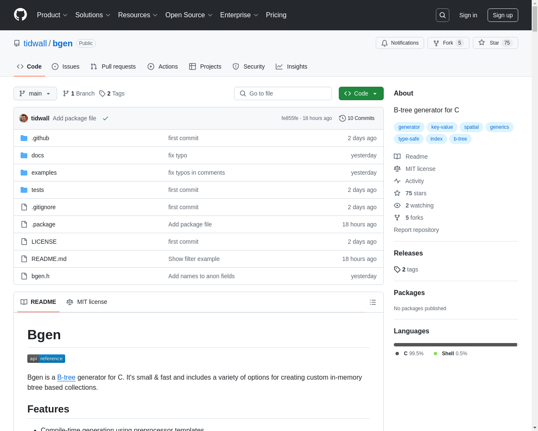The image size is (538, 431).
Task: Switch to the Code tab
Action: click(29, 67)
